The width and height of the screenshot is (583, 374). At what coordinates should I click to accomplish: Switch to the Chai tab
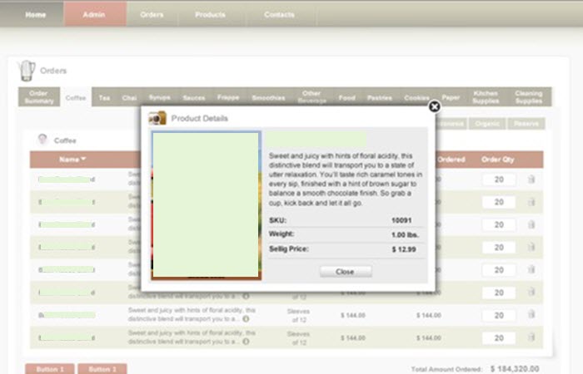coord(129,97)
